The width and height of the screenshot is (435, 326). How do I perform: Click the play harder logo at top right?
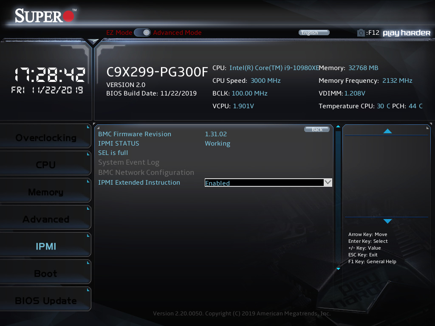pos(407,33)
